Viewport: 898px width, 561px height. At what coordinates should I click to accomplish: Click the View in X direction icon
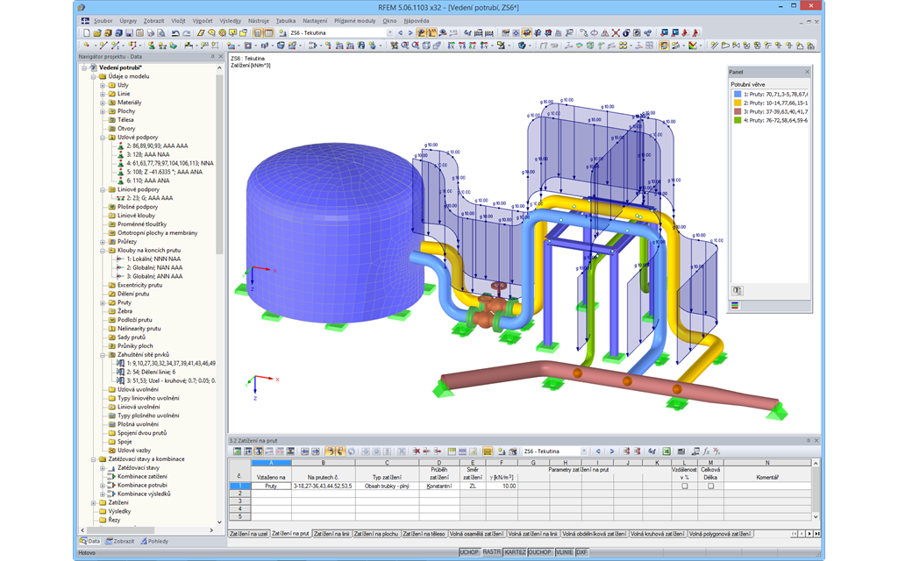(x=453, y=46)
